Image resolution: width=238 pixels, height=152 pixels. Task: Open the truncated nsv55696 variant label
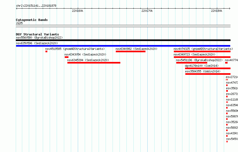[x=232, y=111]
